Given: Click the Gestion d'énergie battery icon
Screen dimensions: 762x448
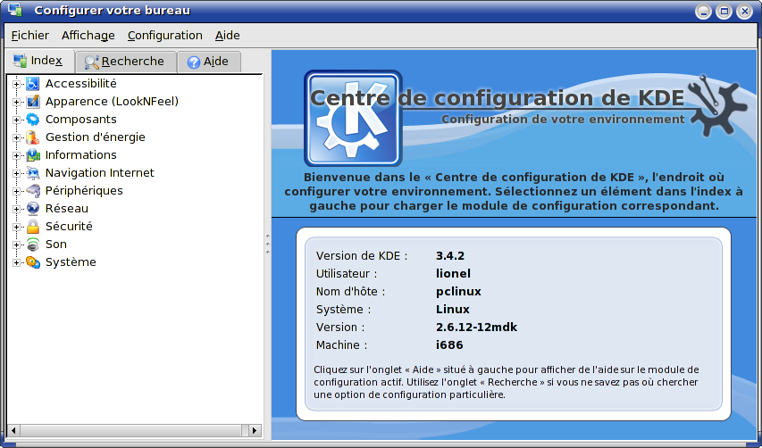Looking at the screenshot, I should (x=32, y=137).
